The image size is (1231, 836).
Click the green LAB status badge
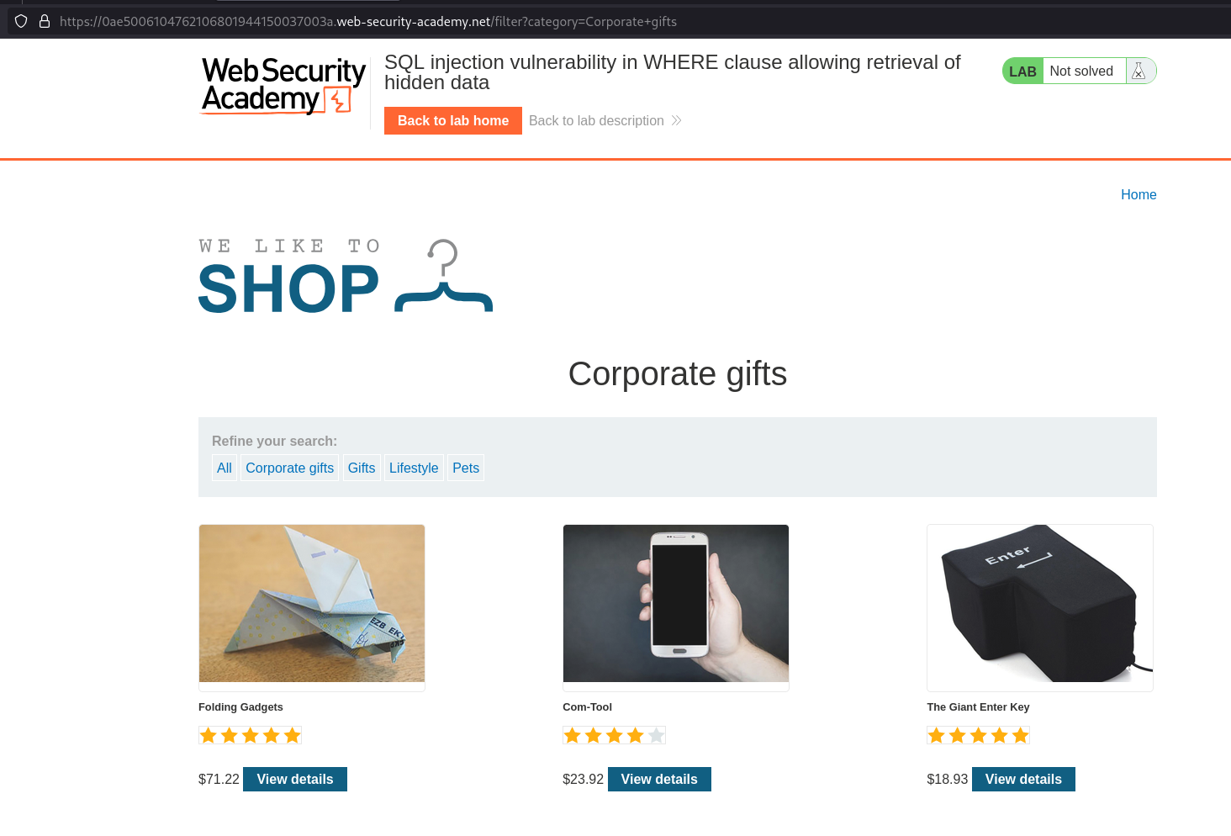(1022, 71)
